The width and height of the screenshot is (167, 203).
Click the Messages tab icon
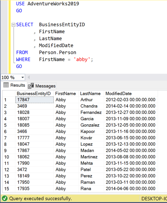pos(31,86)
